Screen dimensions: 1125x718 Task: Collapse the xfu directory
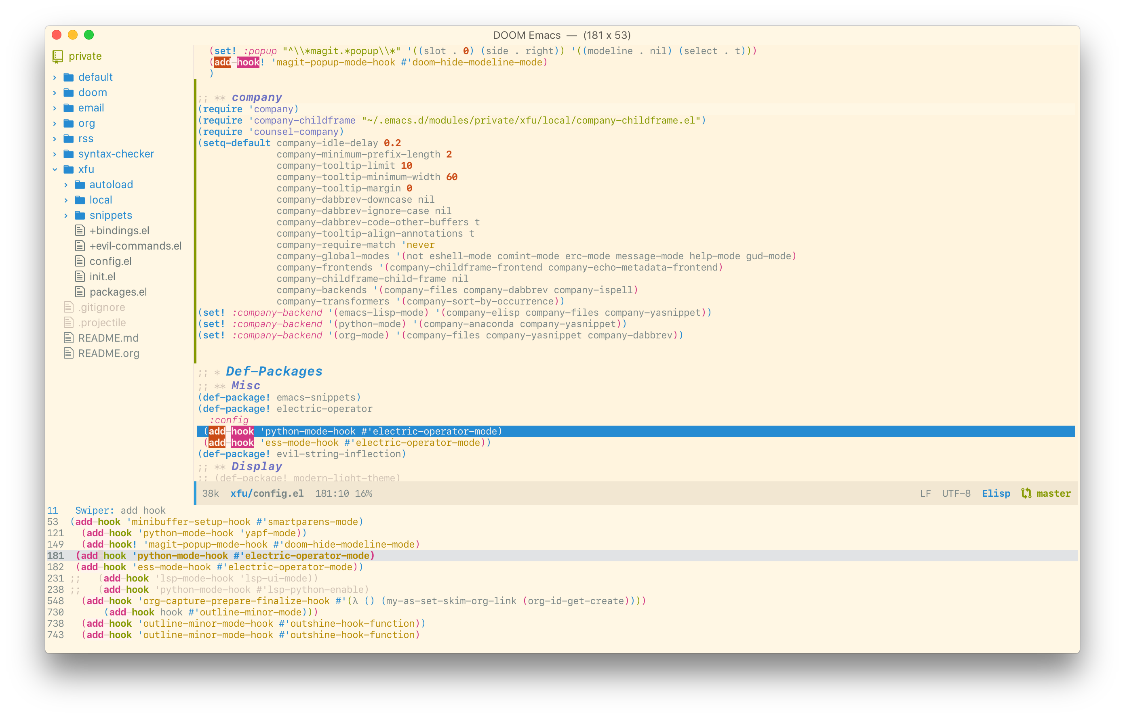[x=55, y=169]
